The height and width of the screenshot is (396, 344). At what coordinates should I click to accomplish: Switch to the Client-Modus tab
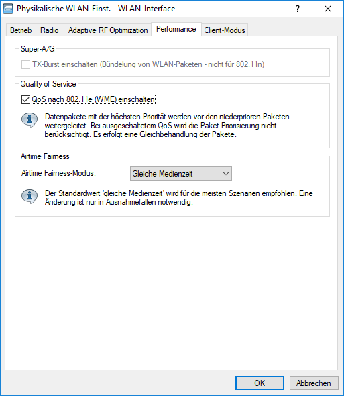point(225,30)
